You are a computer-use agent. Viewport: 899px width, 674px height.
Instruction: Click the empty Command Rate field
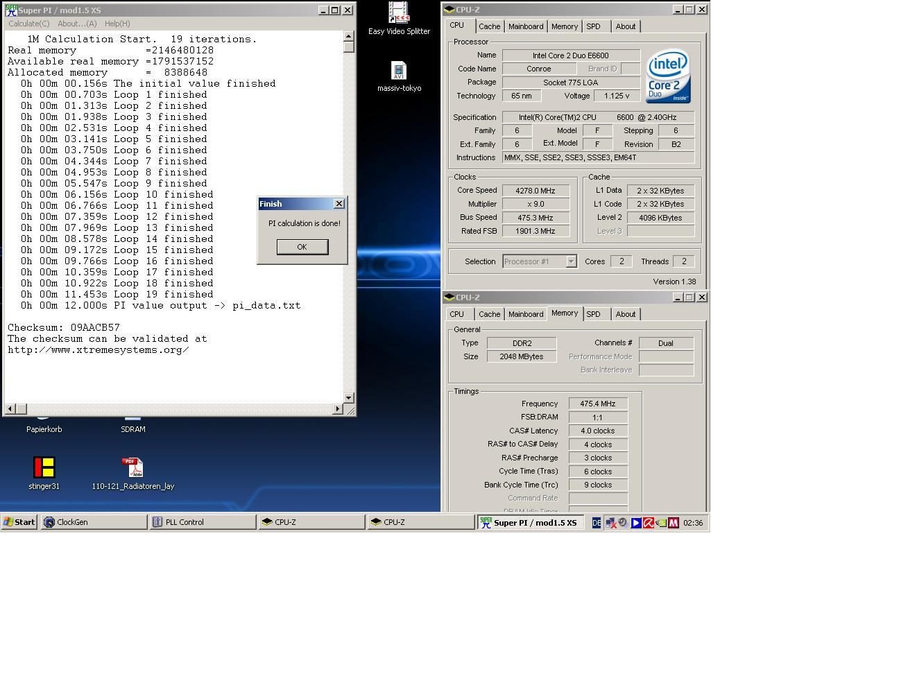(598, 498)
